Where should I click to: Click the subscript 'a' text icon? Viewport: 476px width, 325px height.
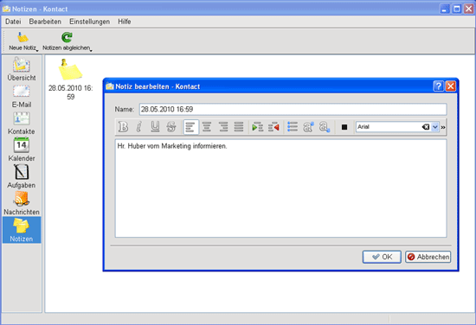pos(325,127)
